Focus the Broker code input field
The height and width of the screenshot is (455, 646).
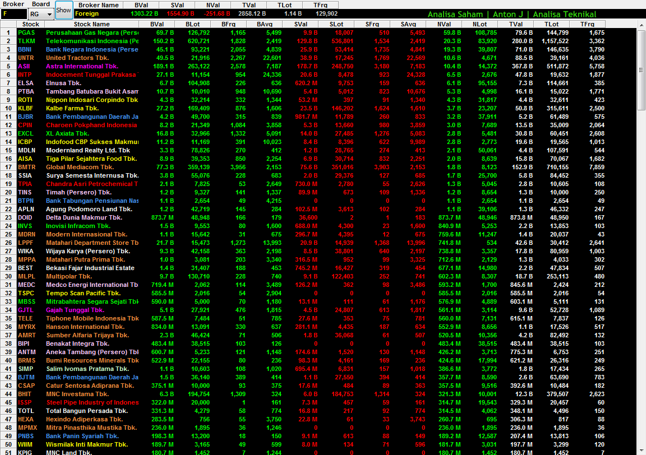tap(14, 14)
